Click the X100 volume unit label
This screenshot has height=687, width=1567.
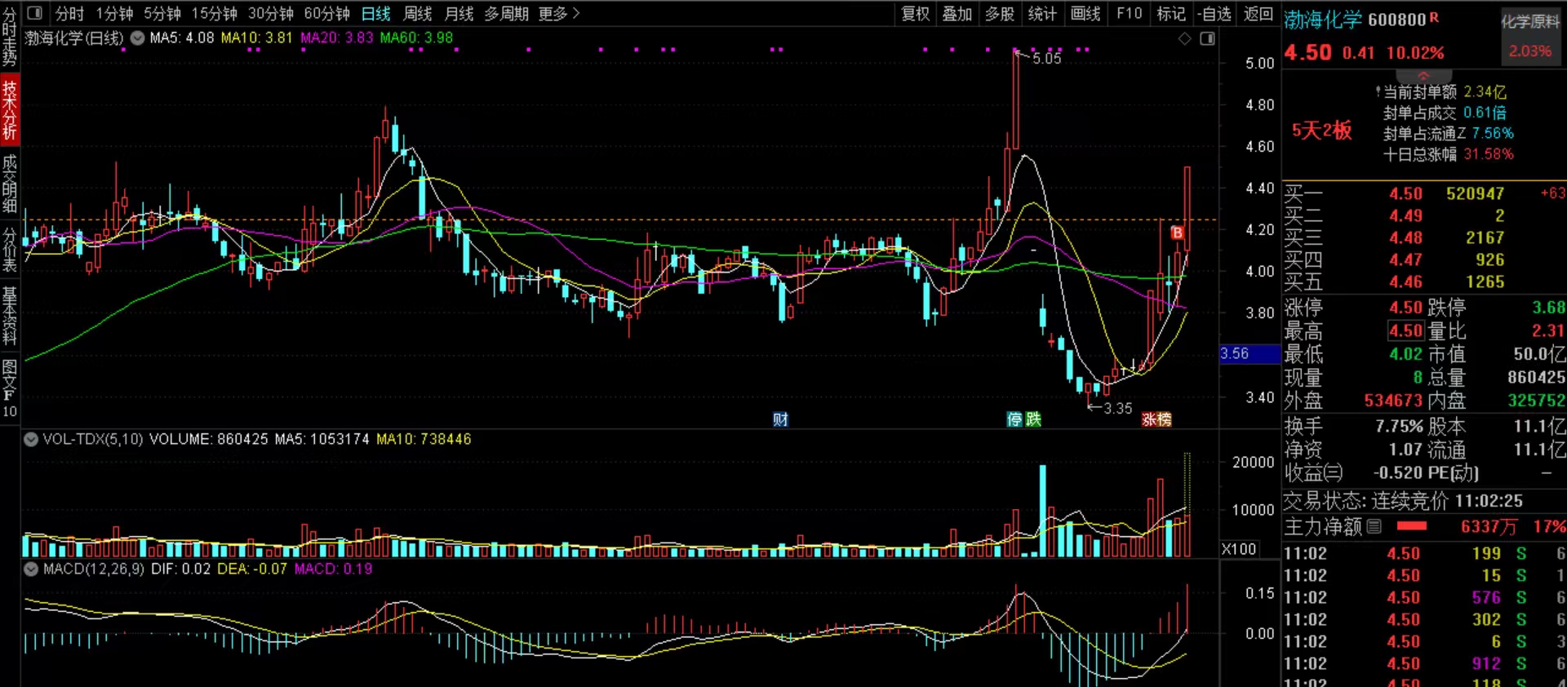tap(1238, 549)
